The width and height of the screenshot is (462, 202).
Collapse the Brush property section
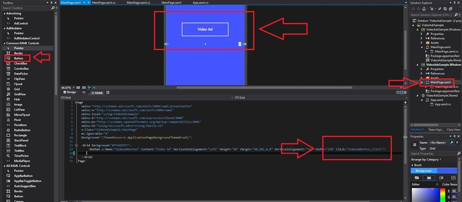coord(412,165)
